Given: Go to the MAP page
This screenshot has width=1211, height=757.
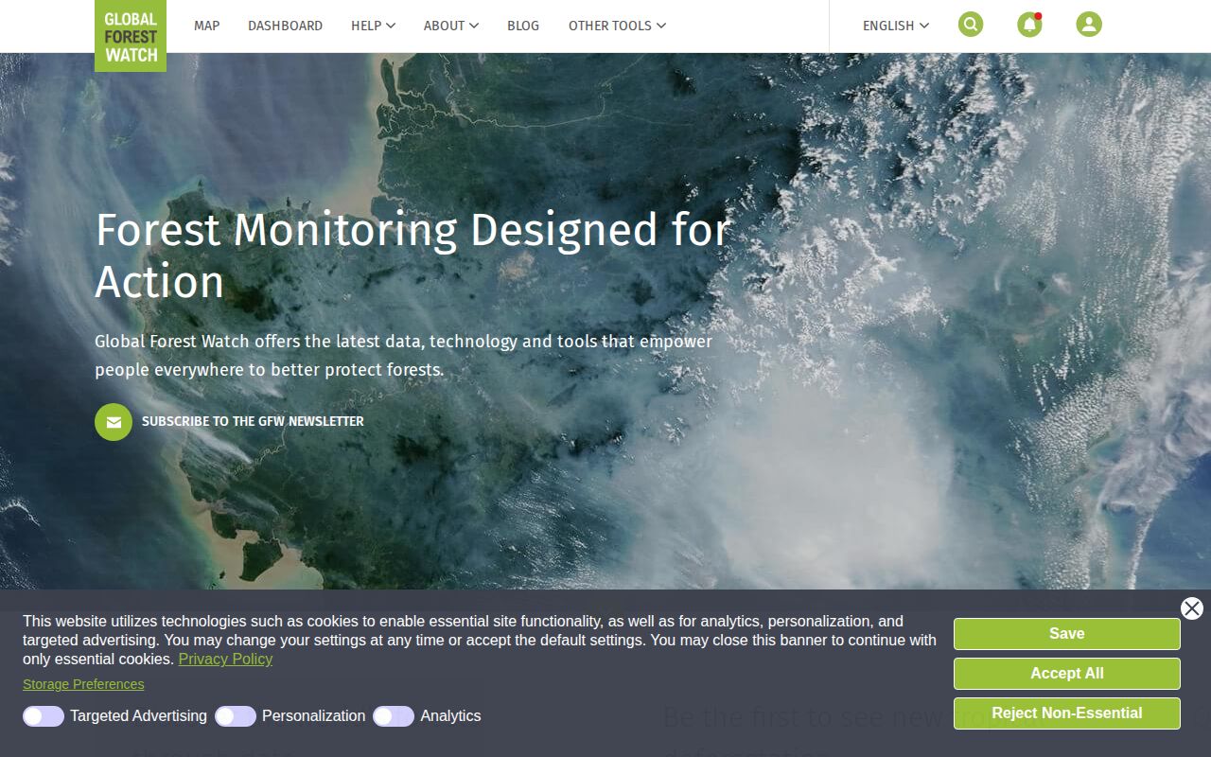Looking at the screenshot, I should point(206,26).
